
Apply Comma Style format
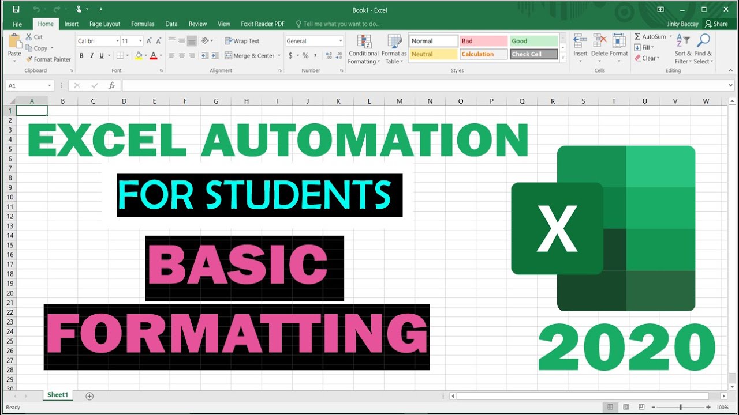click(315, 56)
